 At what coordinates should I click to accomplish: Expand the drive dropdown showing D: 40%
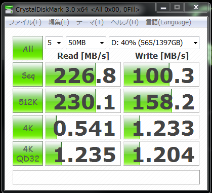(154, 43)
